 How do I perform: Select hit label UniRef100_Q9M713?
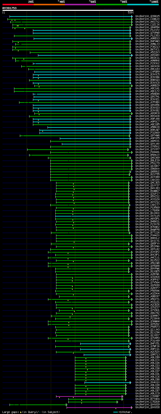(147, 354)
